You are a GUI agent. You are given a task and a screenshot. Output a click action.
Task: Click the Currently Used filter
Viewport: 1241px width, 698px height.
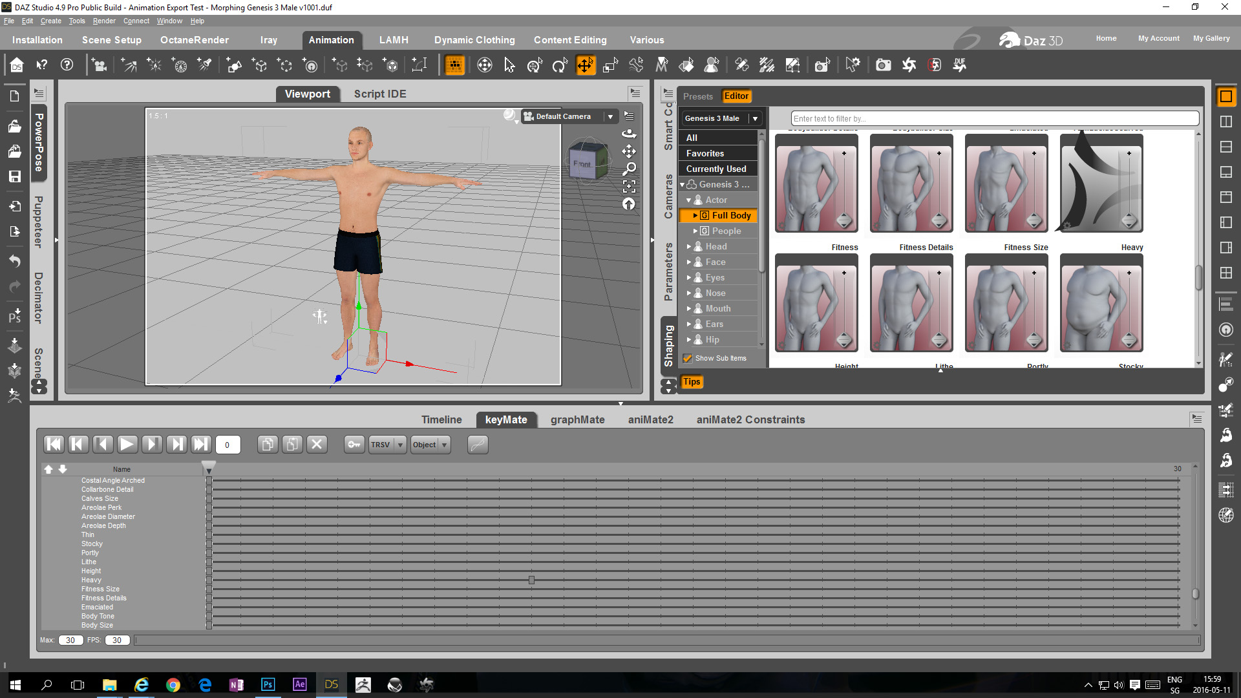click(x=716, y=169)
